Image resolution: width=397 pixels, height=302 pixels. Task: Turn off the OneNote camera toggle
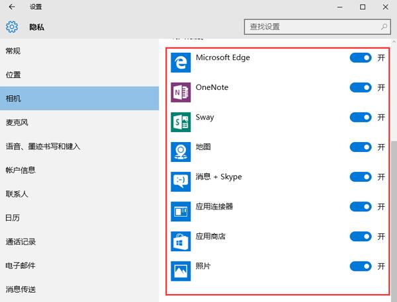point(361,88)
